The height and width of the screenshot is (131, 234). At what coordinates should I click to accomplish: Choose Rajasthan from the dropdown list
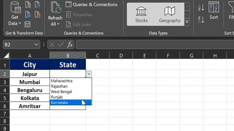(71, 86)
